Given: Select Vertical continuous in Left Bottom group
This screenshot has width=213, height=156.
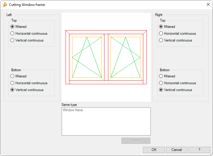Looking at the screenshot, I should pos(12,90).
